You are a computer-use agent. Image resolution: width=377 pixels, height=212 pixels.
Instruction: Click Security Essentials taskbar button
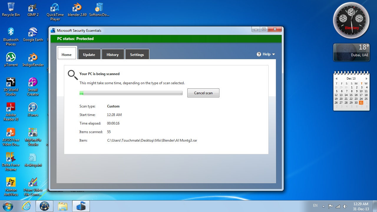81,206
